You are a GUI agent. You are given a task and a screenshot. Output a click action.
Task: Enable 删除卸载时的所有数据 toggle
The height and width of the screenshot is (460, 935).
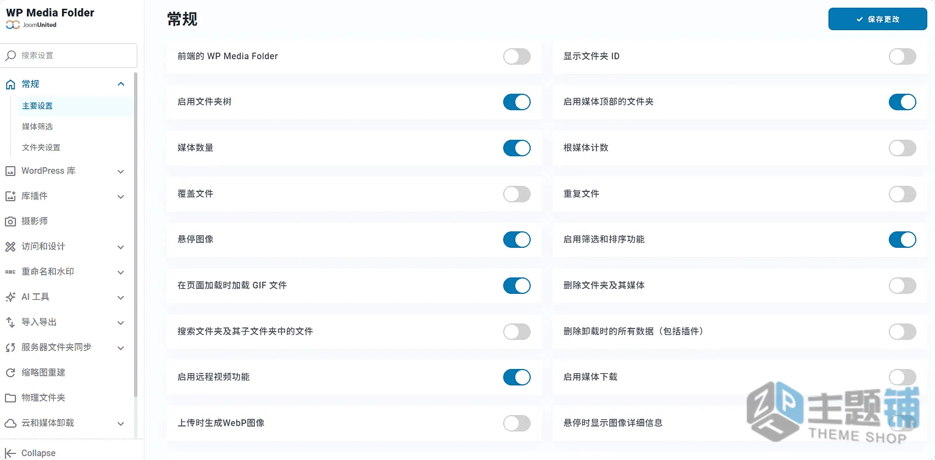point(903,332)
